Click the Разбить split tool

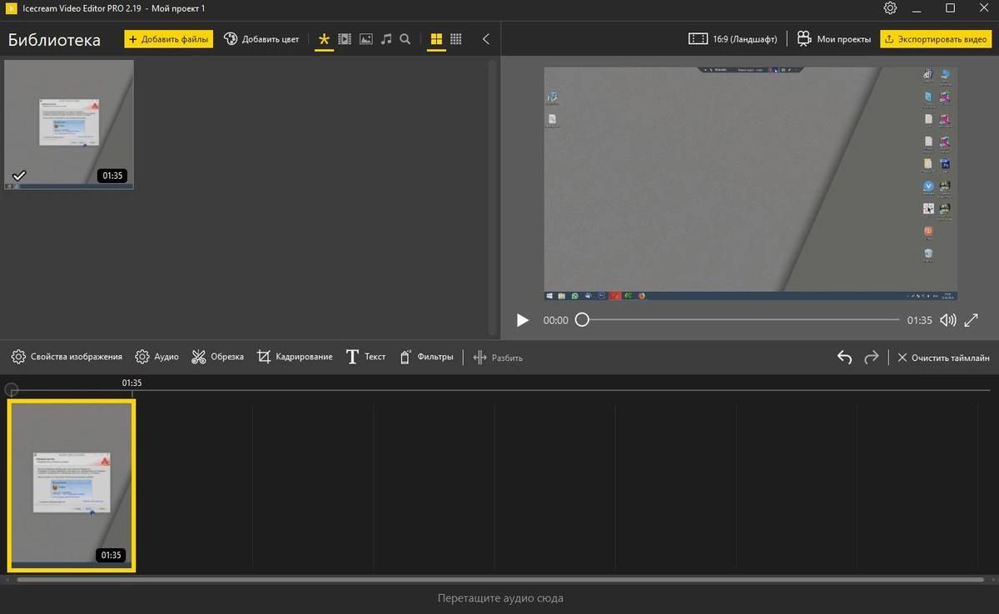498,358
